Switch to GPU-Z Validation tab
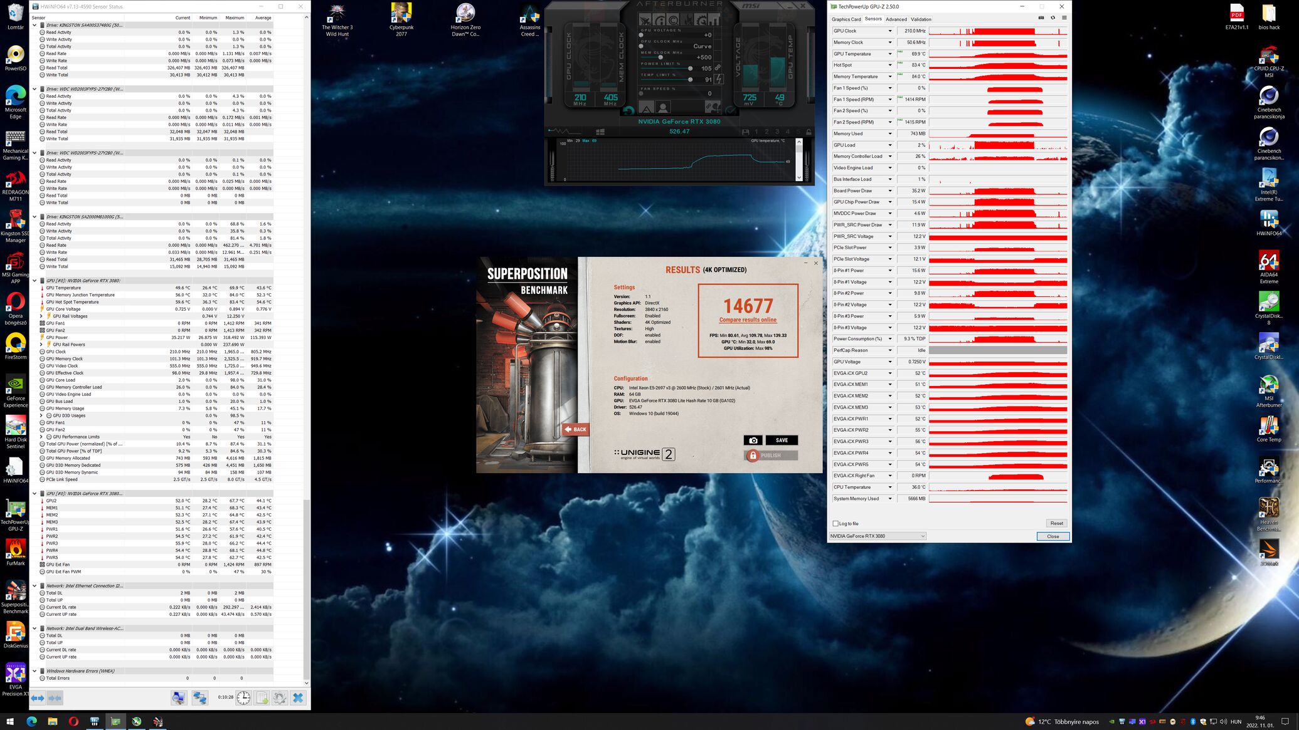 pyautogui.click(x=921, y=19)
